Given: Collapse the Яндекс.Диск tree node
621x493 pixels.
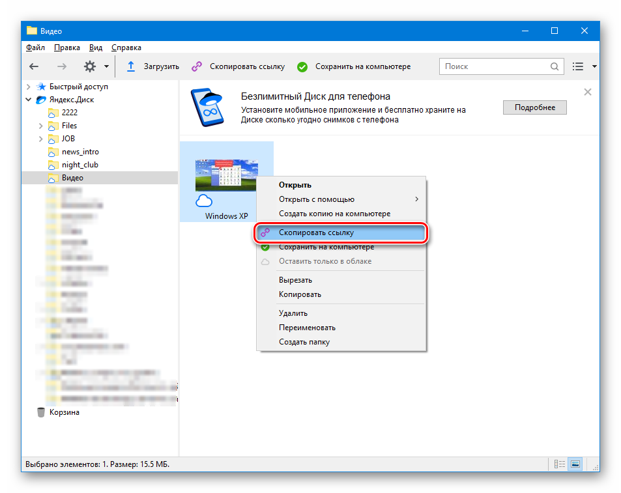Looking at the screenshot, I should (28, 100).
